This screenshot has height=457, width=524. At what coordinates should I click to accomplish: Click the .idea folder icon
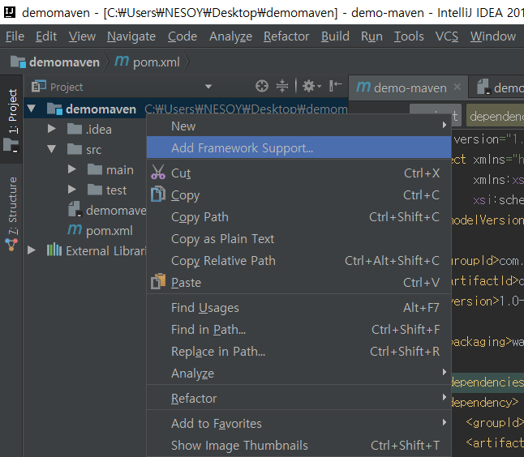click(x=75, y=129)
